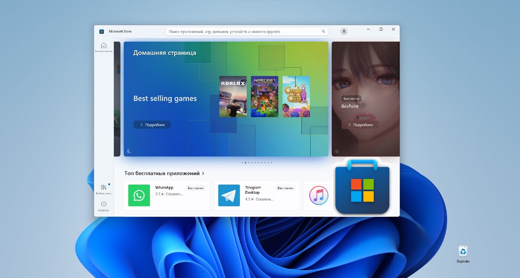Image resolution: width=520 pixels, height=278 pixels.
Task: Click the Бесплатно badge on Telegram card
Action: (286, 188)
